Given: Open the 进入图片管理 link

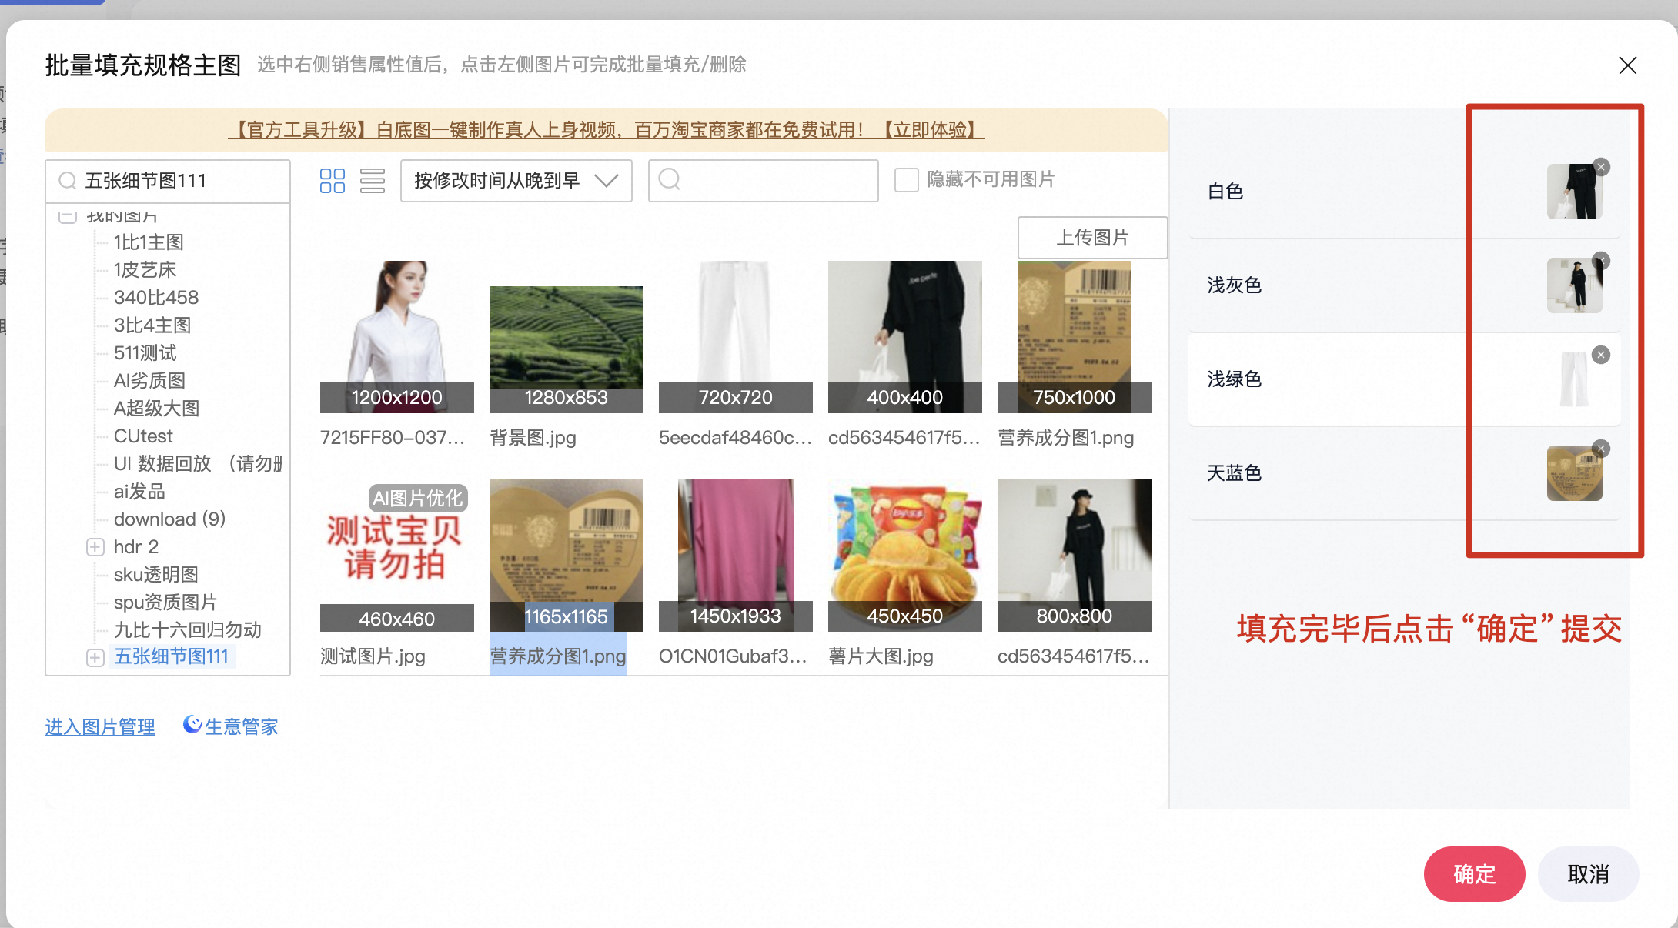Looking at the screenshot, I should point(100,726).
